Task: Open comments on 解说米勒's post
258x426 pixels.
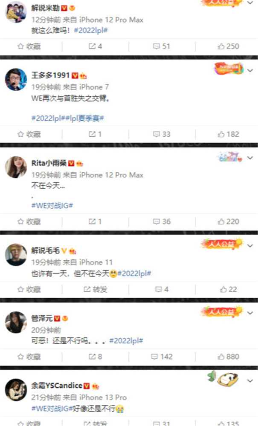Action: [162, 46]
